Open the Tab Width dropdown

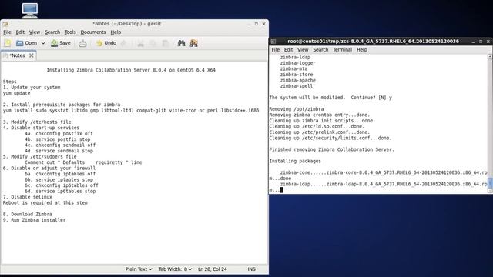coord(175,269)
